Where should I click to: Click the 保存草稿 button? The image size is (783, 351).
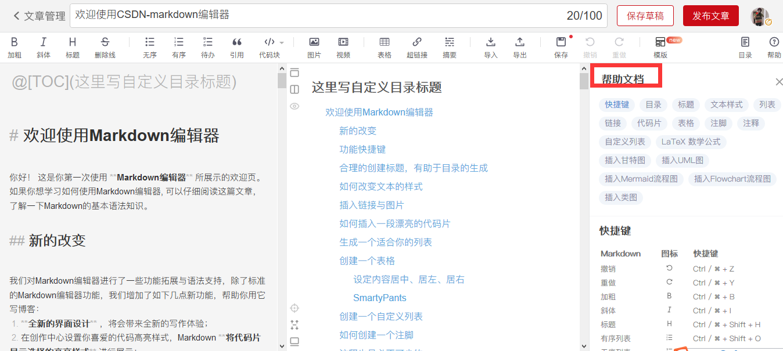point(645,16)
